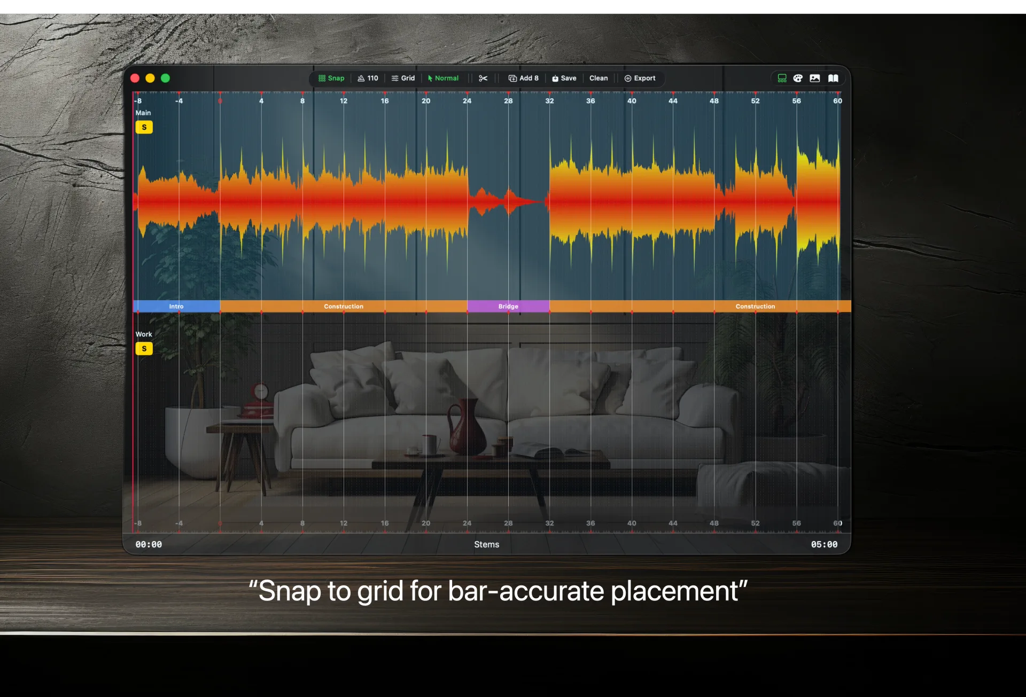Screen dimensions: 1026x697
Task: Save the project
Action: coord(564,78)
